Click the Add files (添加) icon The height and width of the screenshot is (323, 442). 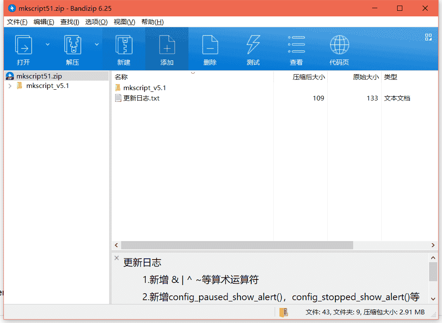tap(167, 45)
